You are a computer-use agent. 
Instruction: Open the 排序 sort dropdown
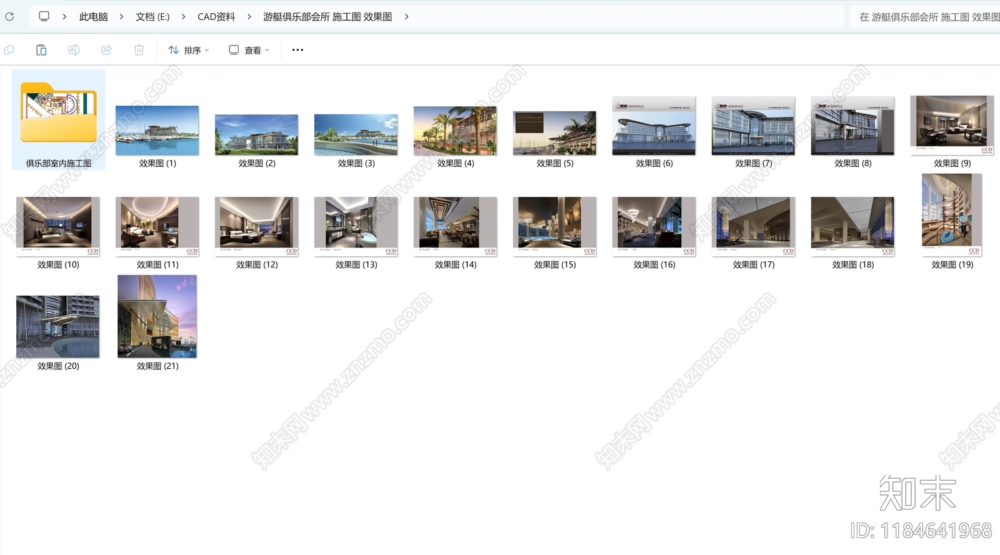(x=189, y=50)
